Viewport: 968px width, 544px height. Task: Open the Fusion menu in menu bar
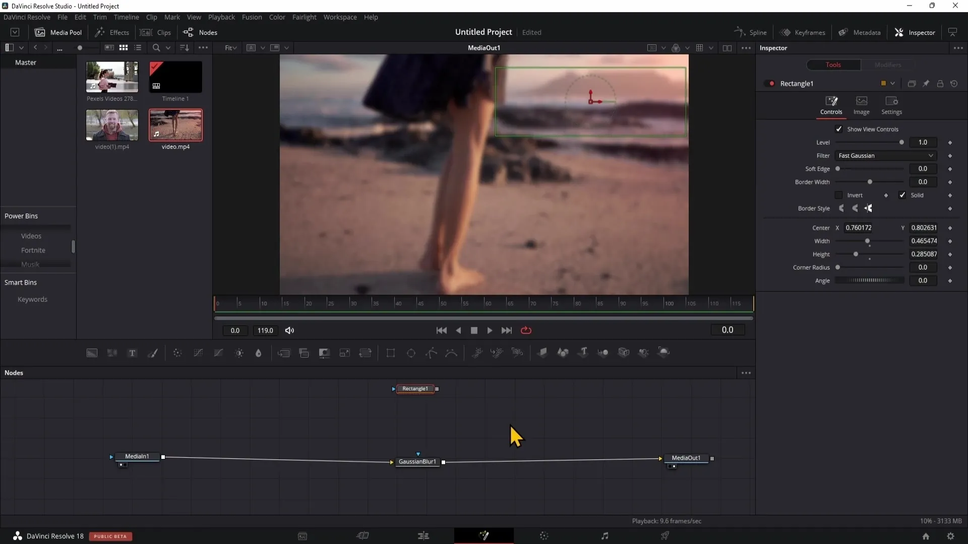(x=251, y=17)
